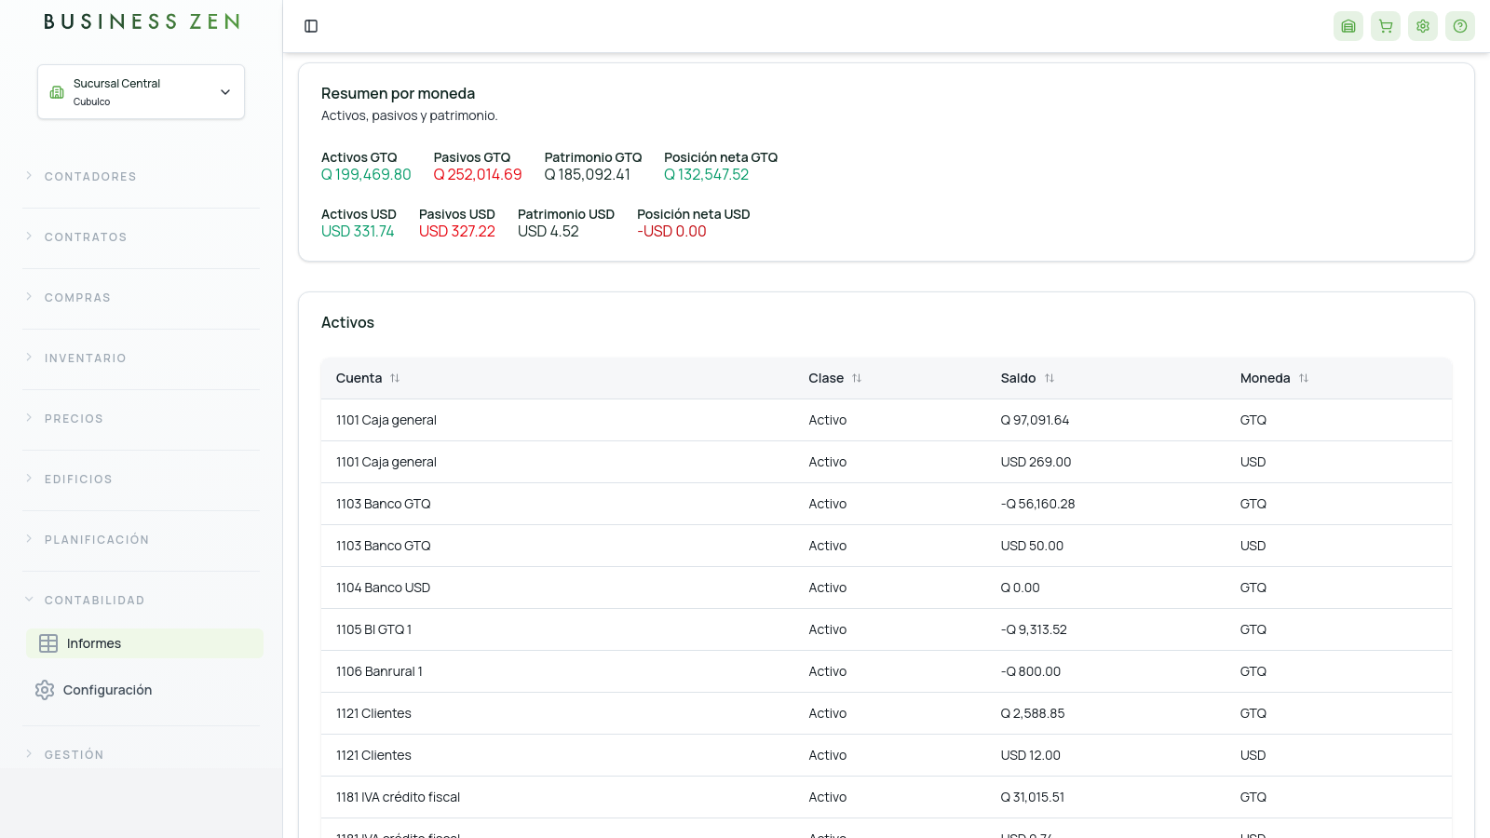Click the building icon beside Sucursal Central
Viewport: 1490px width, 838px height.
click(57, 92)
